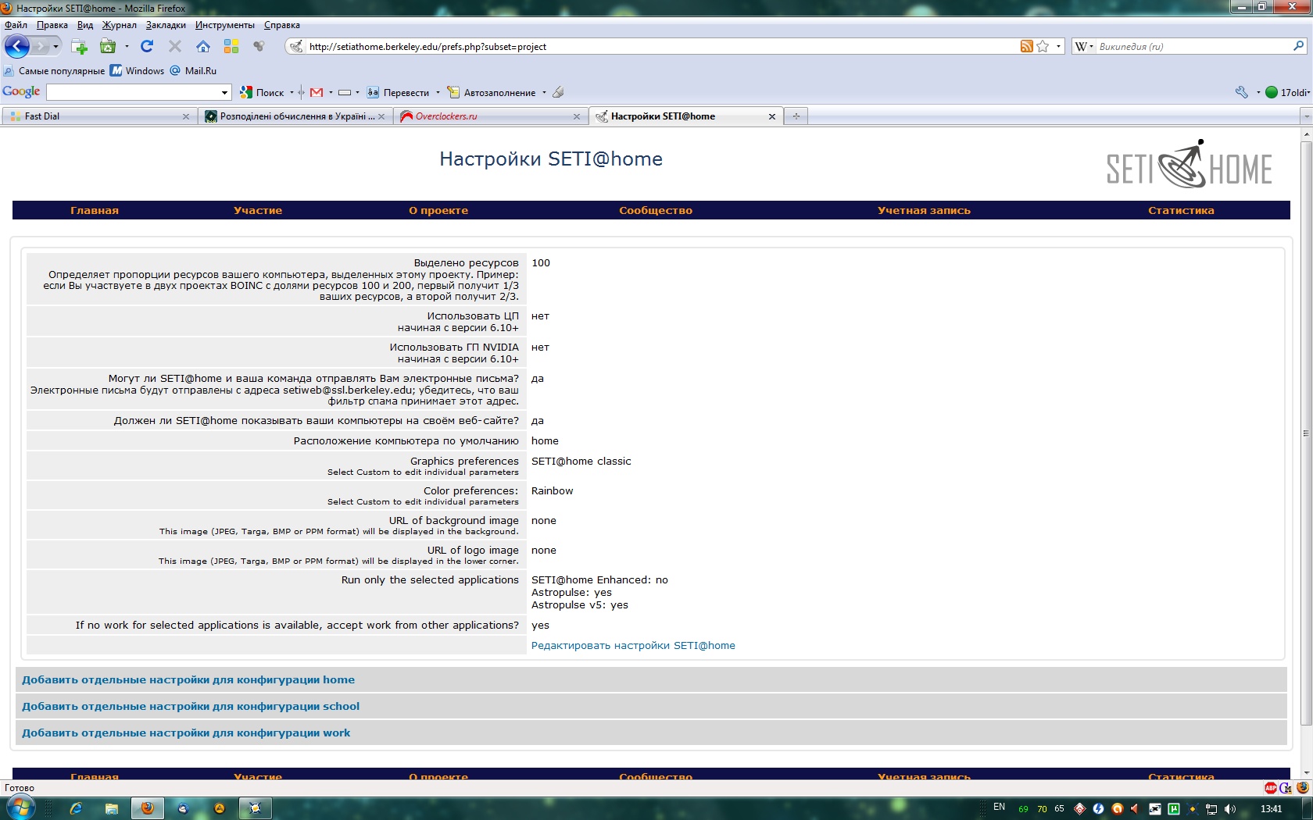Click the Google toolbar search field
This screenshot has height=820, width=1313.
(133, 92)
